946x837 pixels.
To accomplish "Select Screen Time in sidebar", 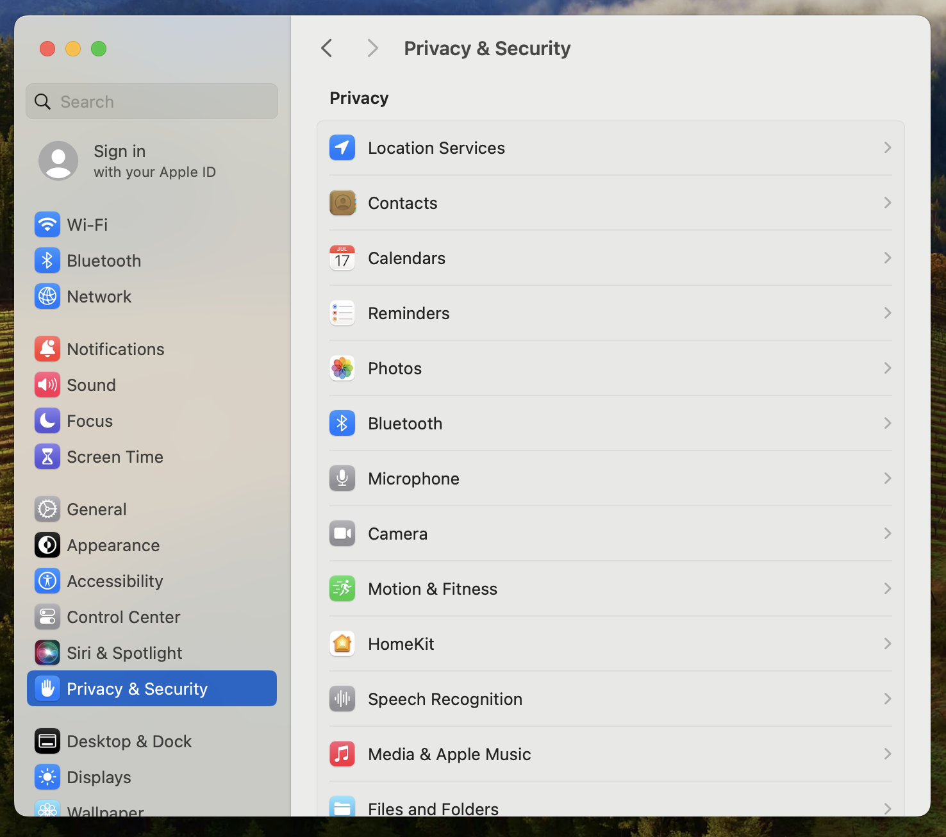I will [x=152, y=457].
